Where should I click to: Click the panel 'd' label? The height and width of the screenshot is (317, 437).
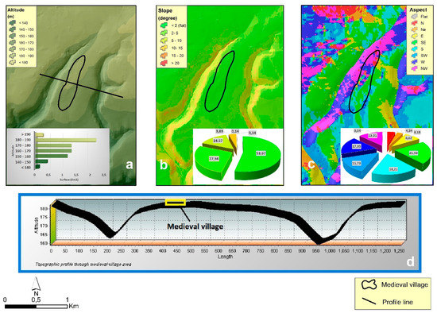point(410,261)
